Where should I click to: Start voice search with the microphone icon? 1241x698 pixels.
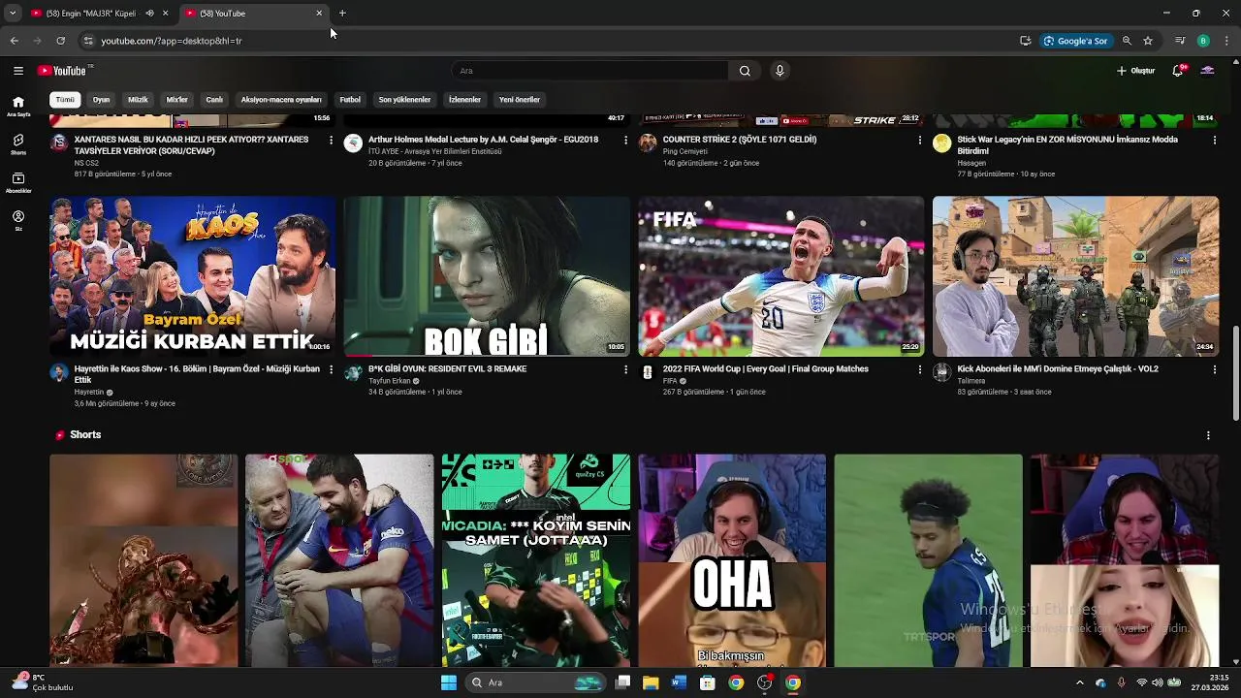pos(779,71)
